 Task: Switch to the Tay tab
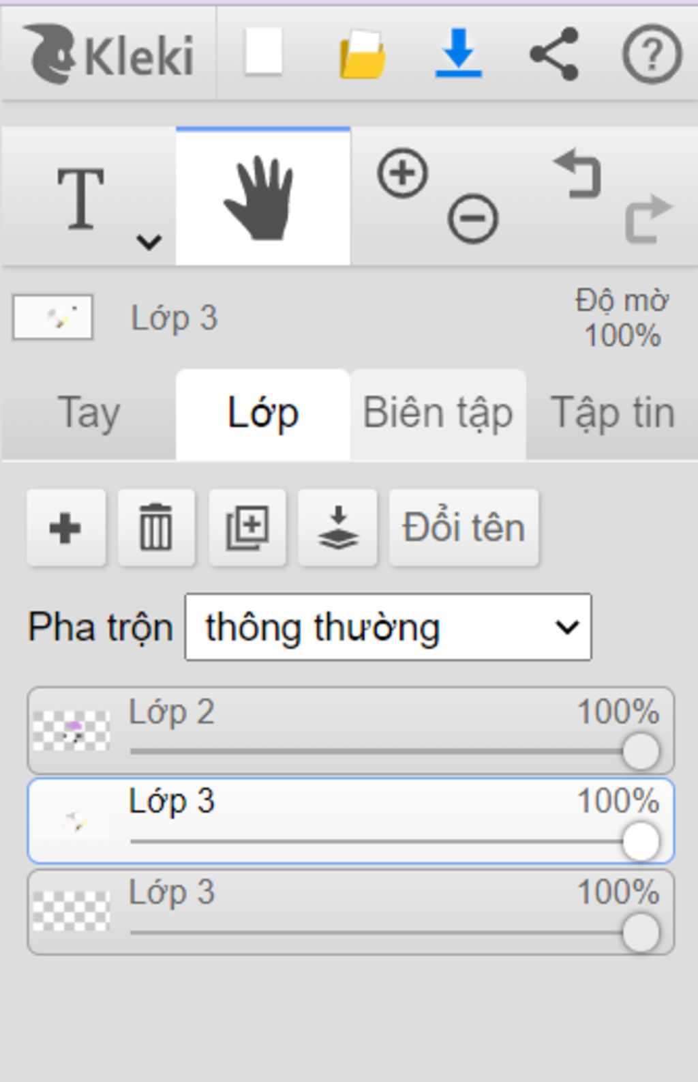(89, 413)
